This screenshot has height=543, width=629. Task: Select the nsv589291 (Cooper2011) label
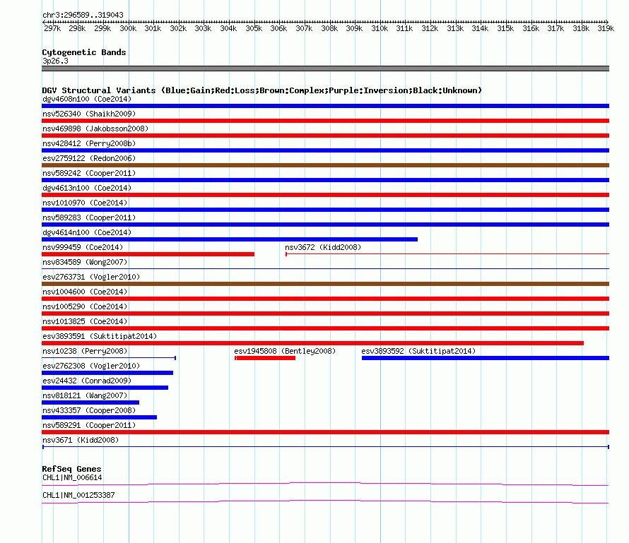[x=89, y=425]
